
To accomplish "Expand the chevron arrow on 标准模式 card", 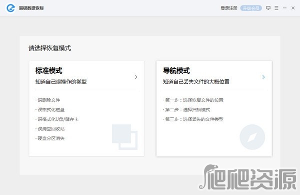I will (x=136, y=77).
